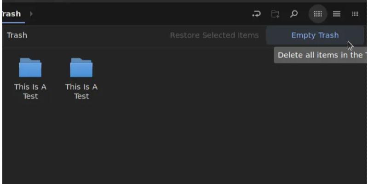This screenshot has width=368, height=184.
Task: Open search with the magnifier icon
Action: (294, 14)
